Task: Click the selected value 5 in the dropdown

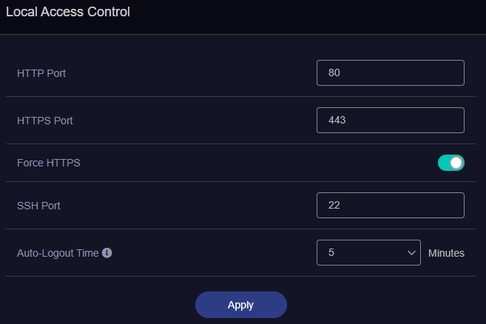Action: tap(331, 253)
